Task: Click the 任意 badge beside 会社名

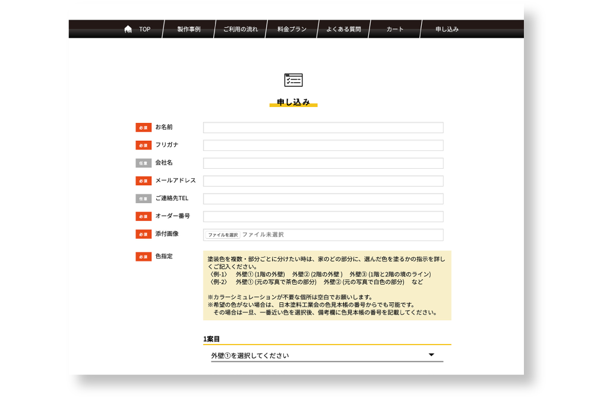Action: (x=143, y=163)
